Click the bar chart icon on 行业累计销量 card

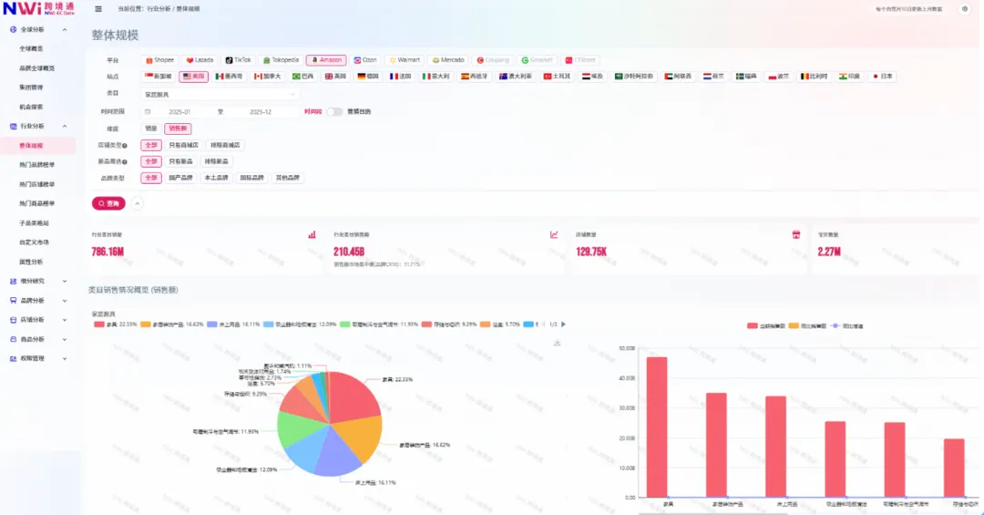click(312, 234)
